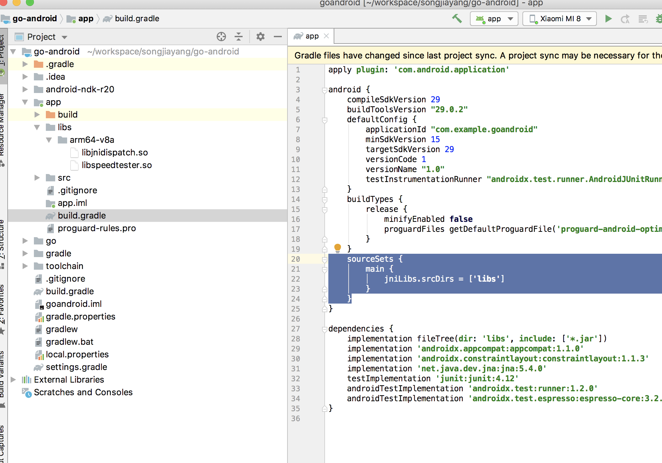Select libspeedtester.so file
Viewport: 662px width, 463px height.
117,165
